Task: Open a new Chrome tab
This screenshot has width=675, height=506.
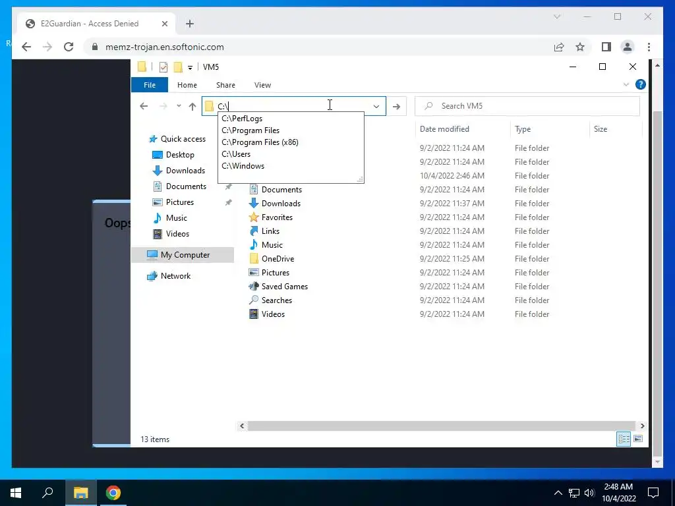Action: click(x=190, y=24)
